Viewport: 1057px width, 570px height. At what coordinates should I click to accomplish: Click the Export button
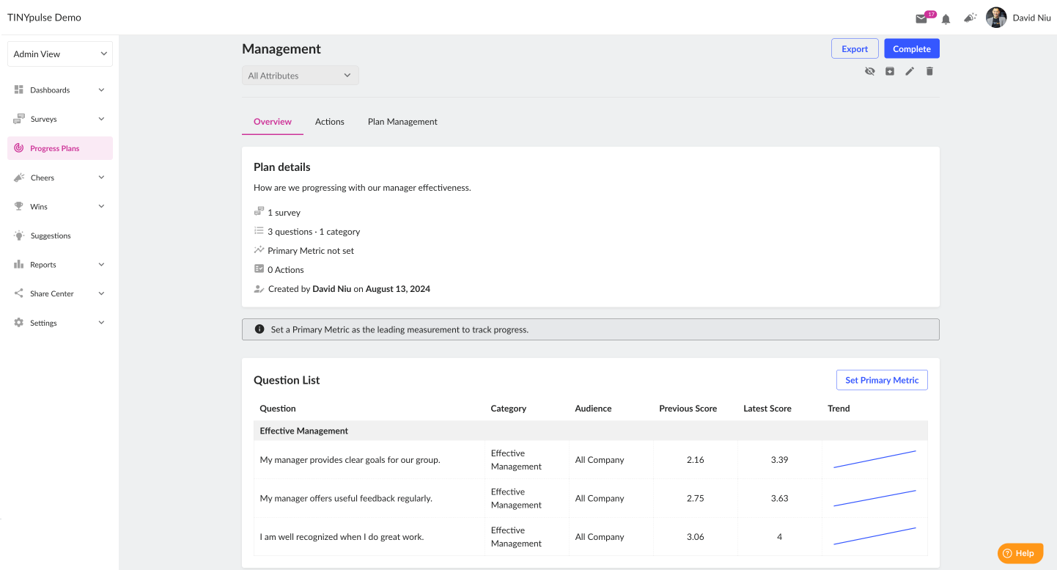855,49
